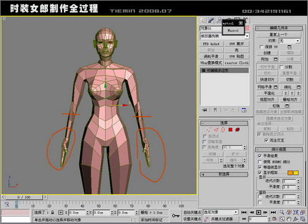The image size is (308, 224).
Task: Click the X coordinate input field
Action: [x=77, y=212]
